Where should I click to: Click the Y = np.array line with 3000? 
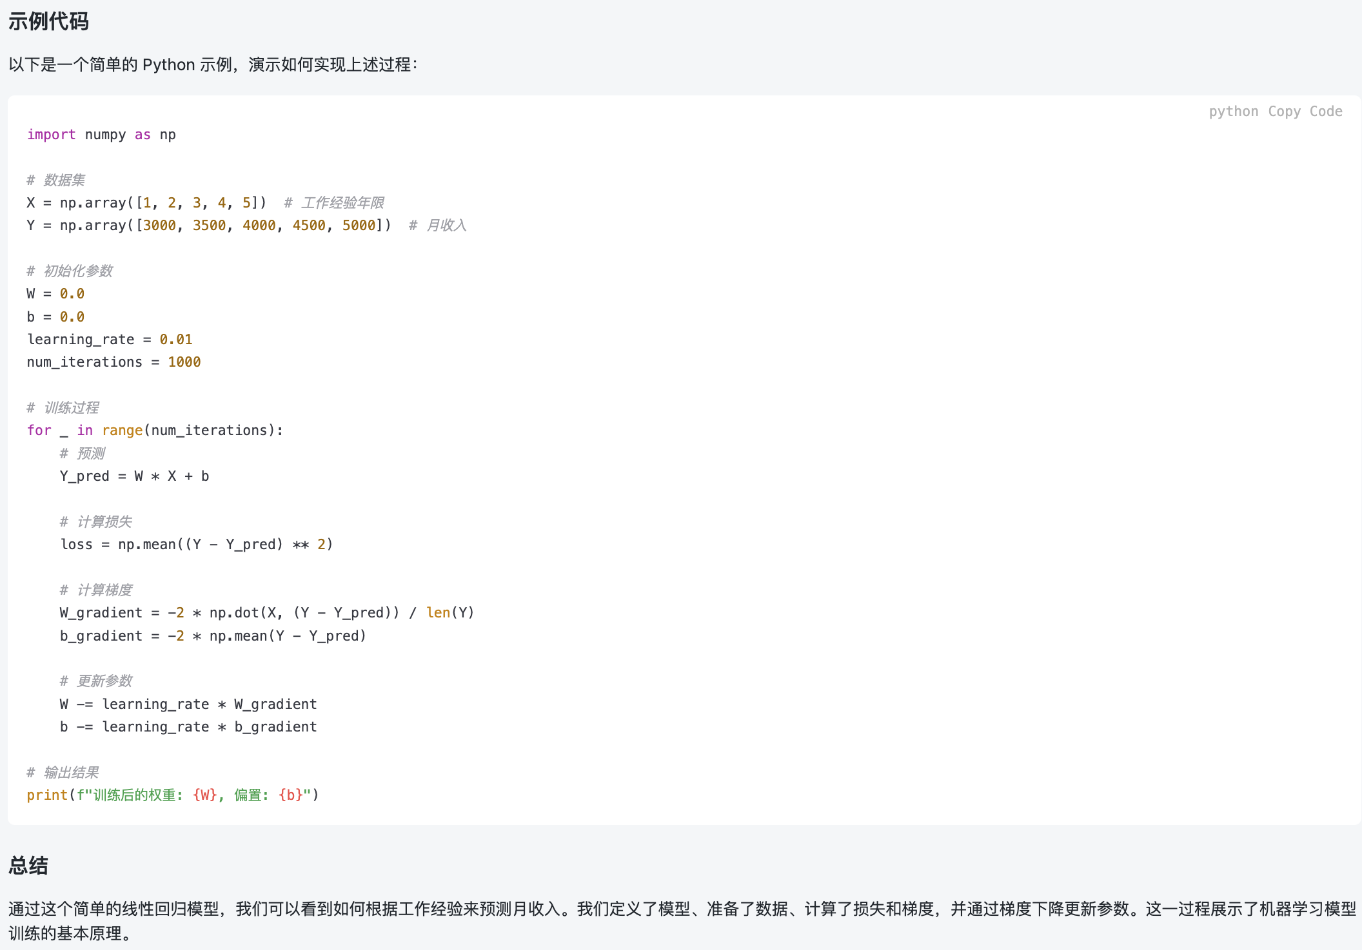coord(209,226)
